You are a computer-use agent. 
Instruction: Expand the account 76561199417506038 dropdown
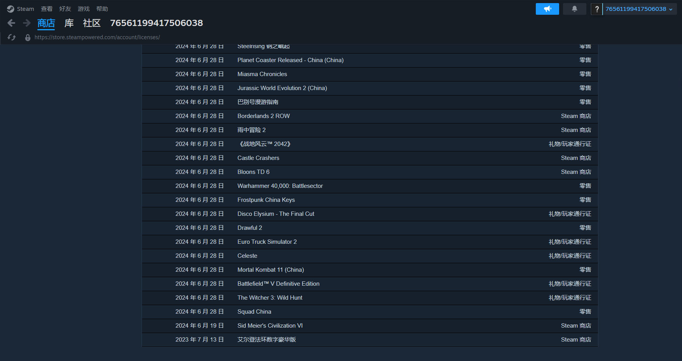pyautogui.click(x=640, y=9)
